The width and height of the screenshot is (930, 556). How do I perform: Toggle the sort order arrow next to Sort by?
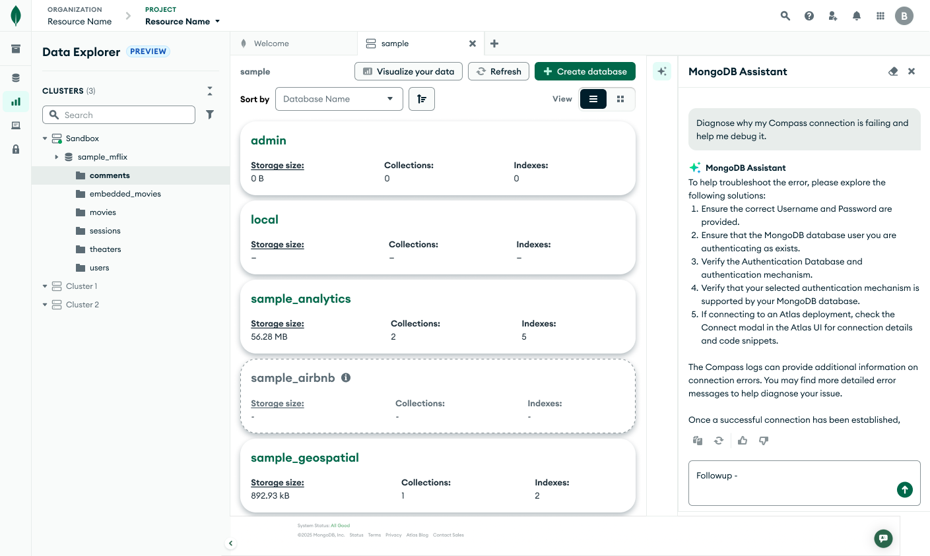tap(421, 98)
